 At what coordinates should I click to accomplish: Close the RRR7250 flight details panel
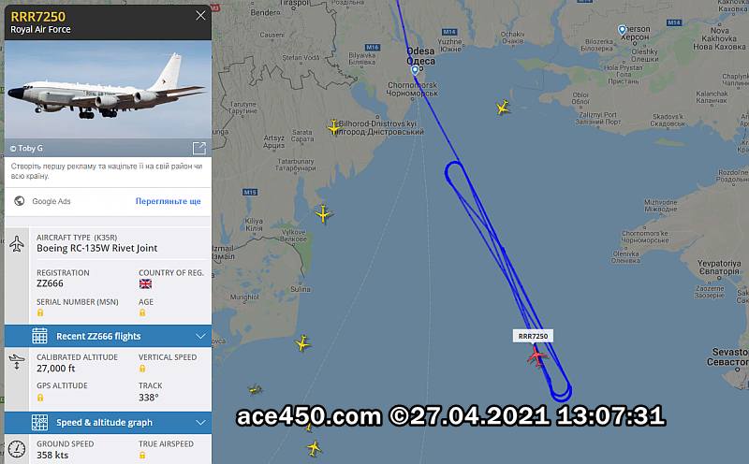[x=200, y=15]
